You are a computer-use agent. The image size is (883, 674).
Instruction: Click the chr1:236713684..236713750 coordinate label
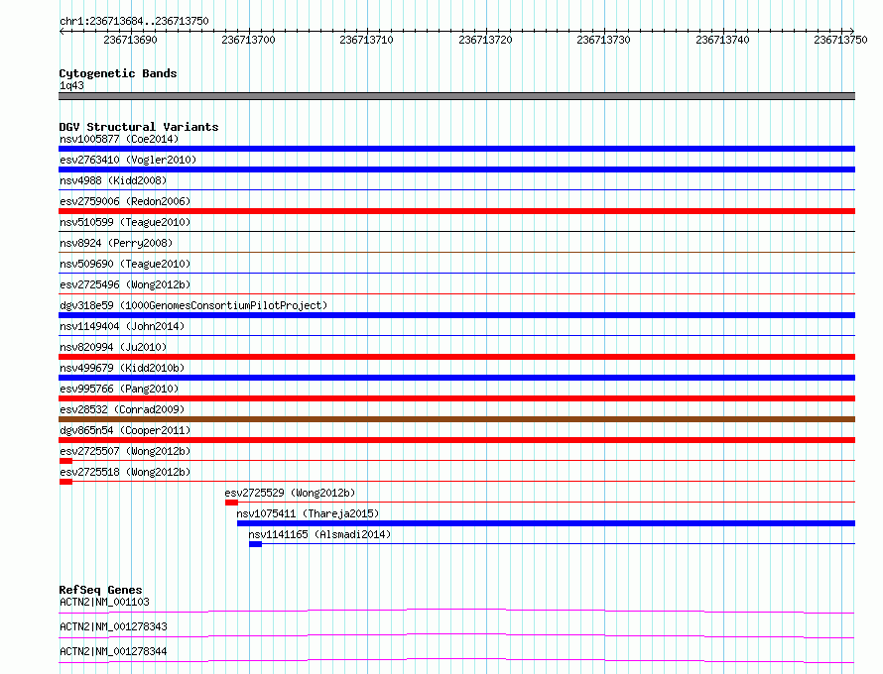(134, 21)
